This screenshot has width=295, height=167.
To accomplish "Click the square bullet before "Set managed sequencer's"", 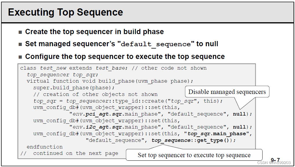I will [20, 44].
